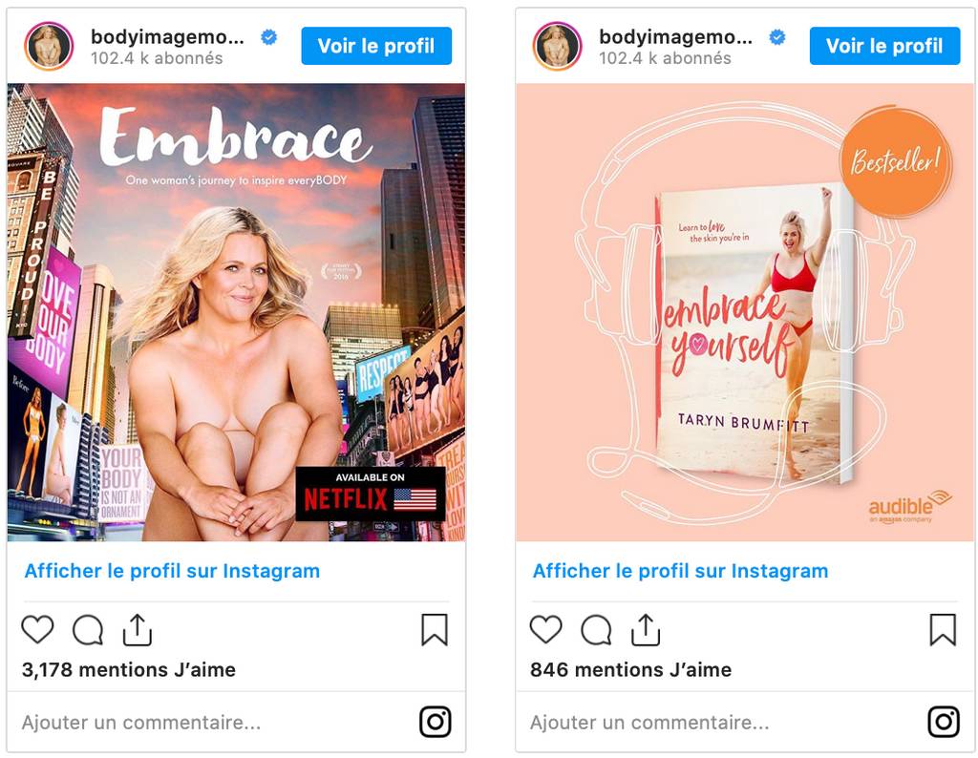The image size is (978, 758).
Task: Save the Embrace Yourself book post with bookmark
Action: tap(943, 629)
